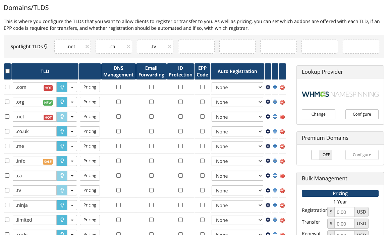Viewport: 388px width, 235px height.
Task: Switch the Premium Domains toggle on
Action: tap(322, 155)
